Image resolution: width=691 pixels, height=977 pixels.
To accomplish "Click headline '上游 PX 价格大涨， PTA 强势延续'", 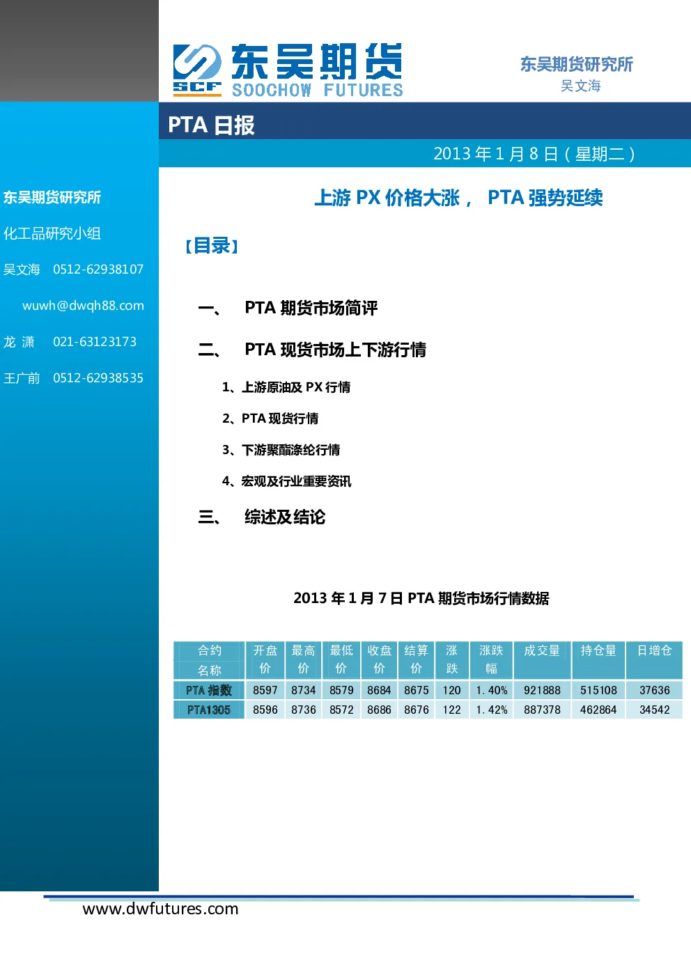I will (458, 198).
